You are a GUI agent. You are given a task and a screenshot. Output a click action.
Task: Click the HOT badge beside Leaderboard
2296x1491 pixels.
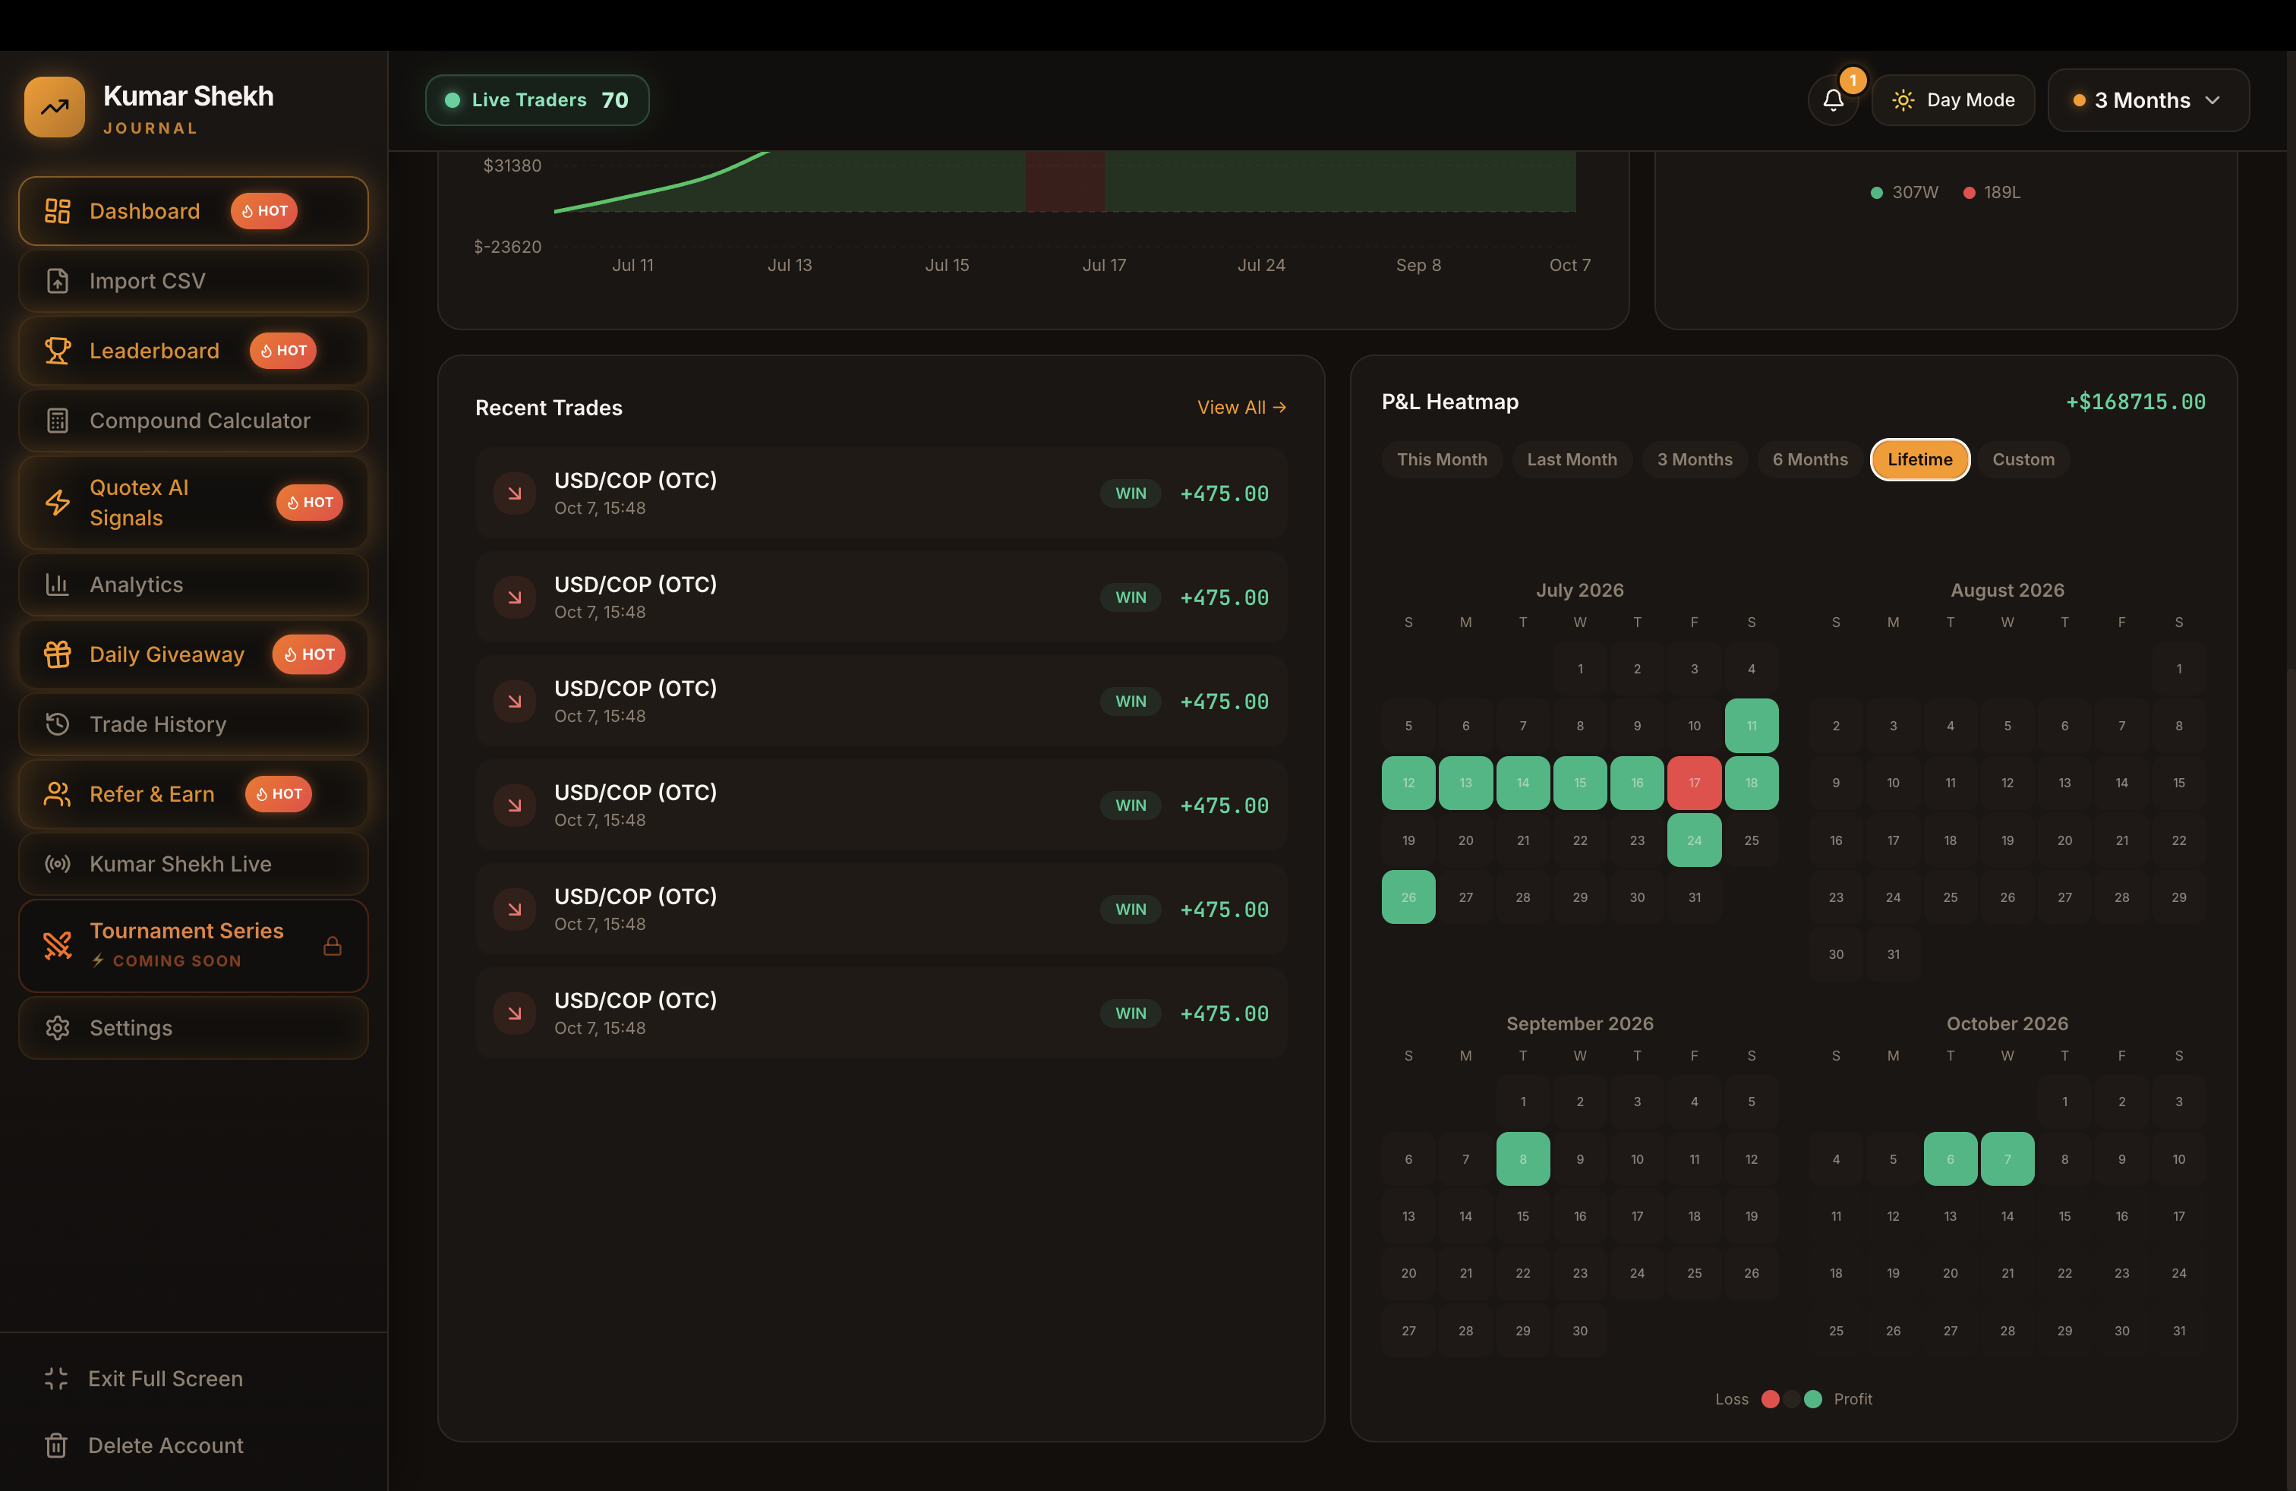point(282,351)
